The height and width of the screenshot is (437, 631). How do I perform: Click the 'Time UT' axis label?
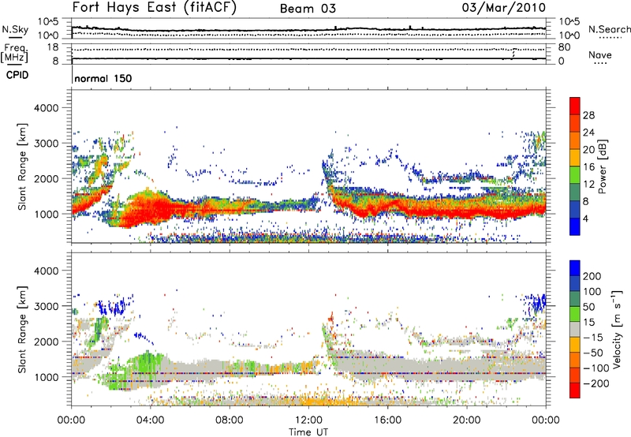coord(308,432)
